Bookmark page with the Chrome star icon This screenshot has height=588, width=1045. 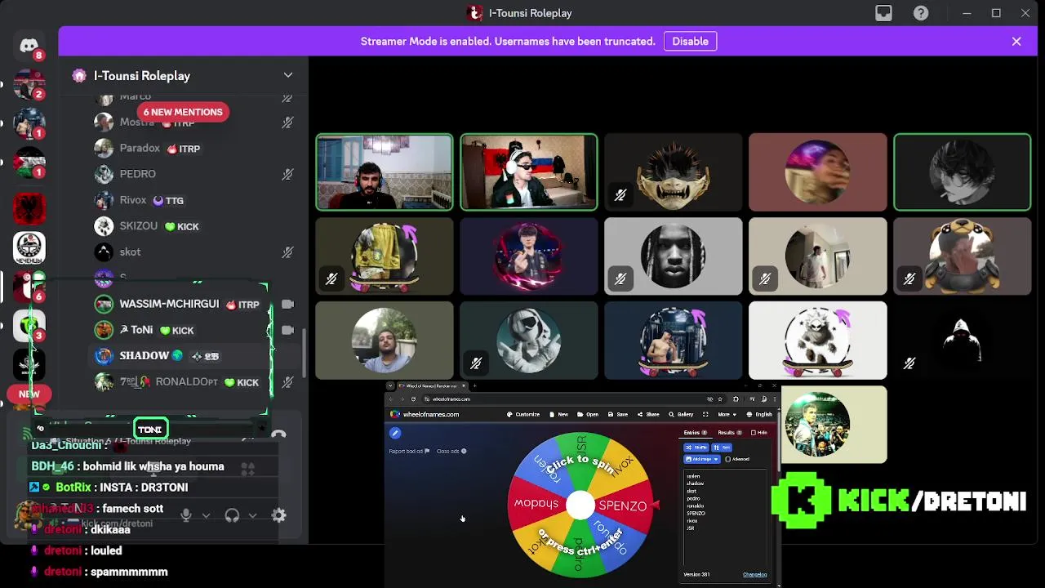[x=720, y=399]
